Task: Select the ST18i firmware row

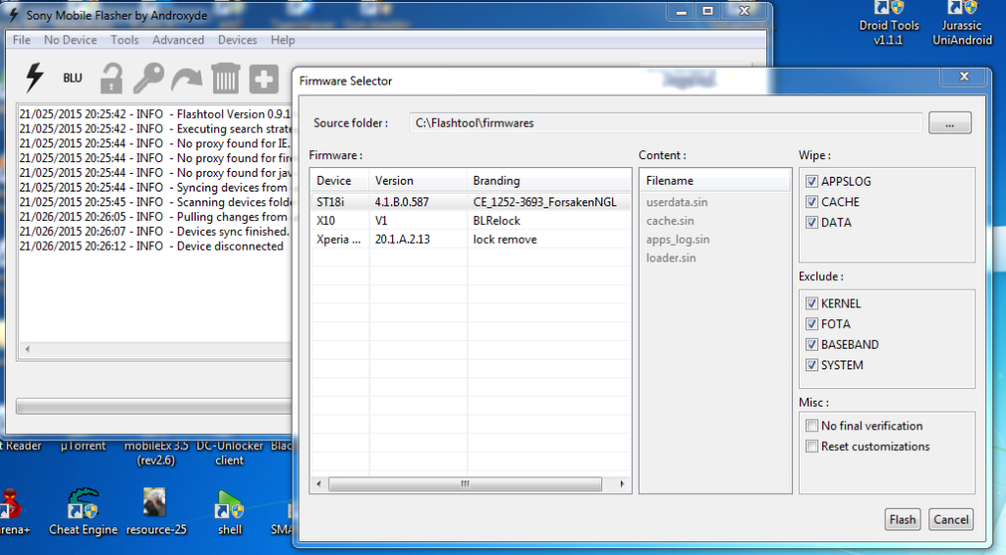Action: click(471, 202)
